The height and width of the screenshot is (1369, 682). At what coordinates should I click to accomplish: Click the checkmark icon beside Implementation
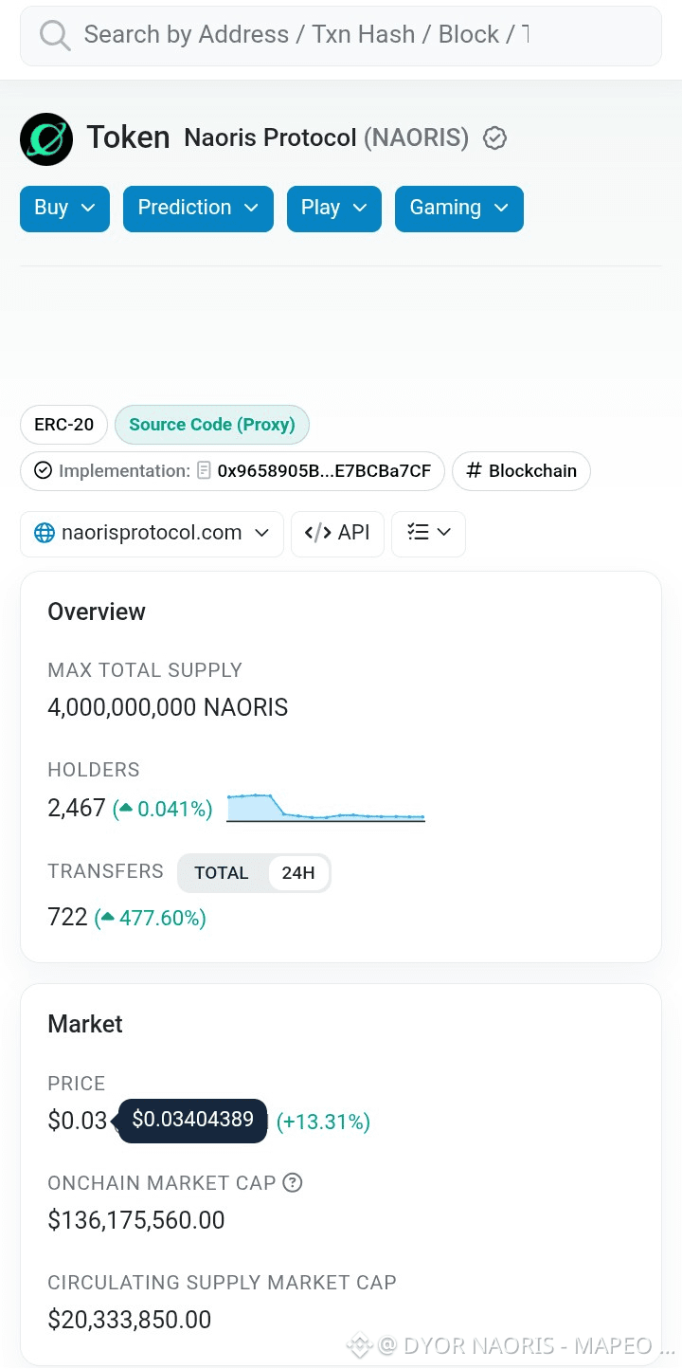[43, 470]
